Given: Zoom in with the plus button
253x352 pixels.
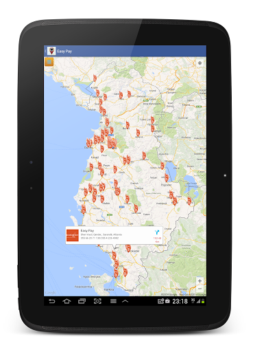Looking at the screenshot, I should [x=200, y=280].
